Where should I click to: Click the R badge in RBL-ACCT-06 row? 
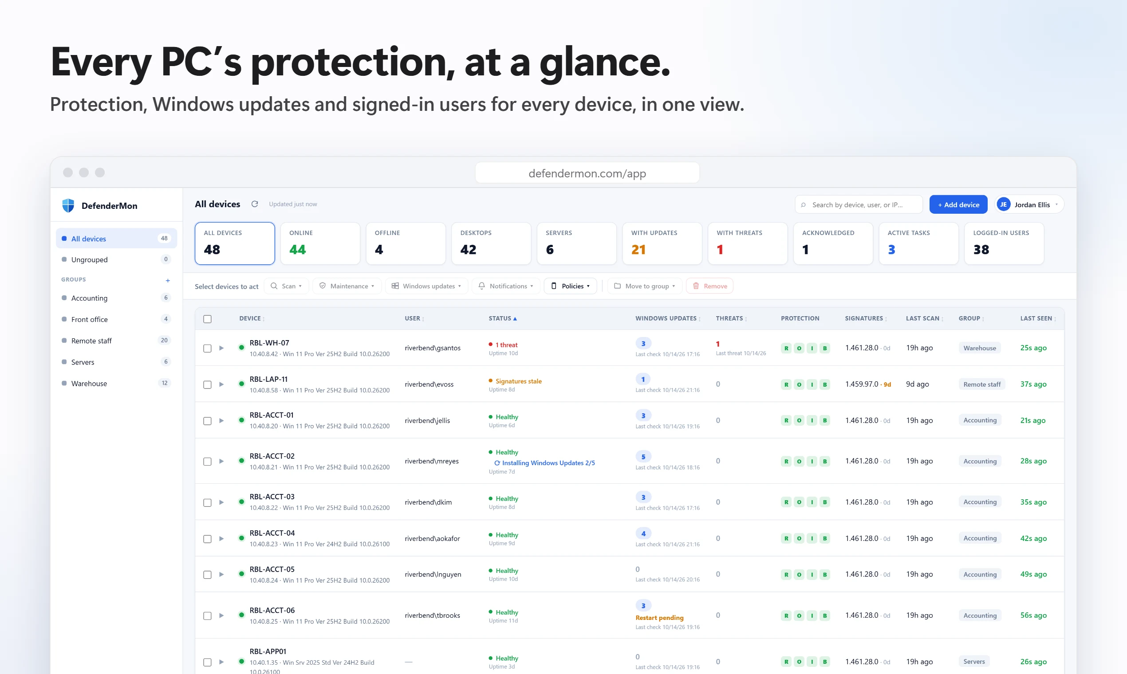(x=786, y=616)
